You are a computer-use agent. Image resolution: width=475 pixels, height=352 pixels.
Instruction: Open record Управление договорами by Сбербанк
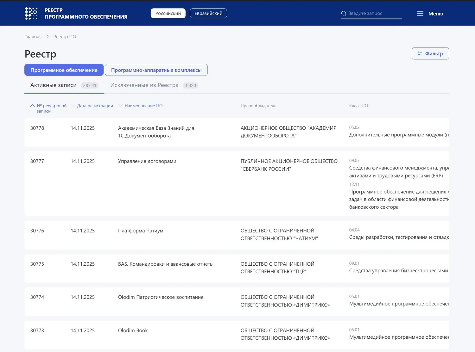(147, 161)
